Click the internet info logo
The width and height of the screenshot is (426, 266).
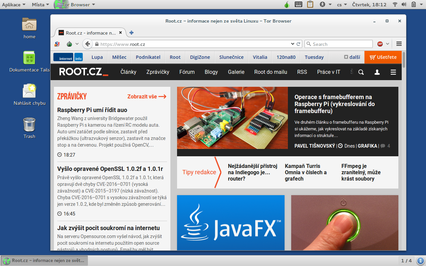68,57
